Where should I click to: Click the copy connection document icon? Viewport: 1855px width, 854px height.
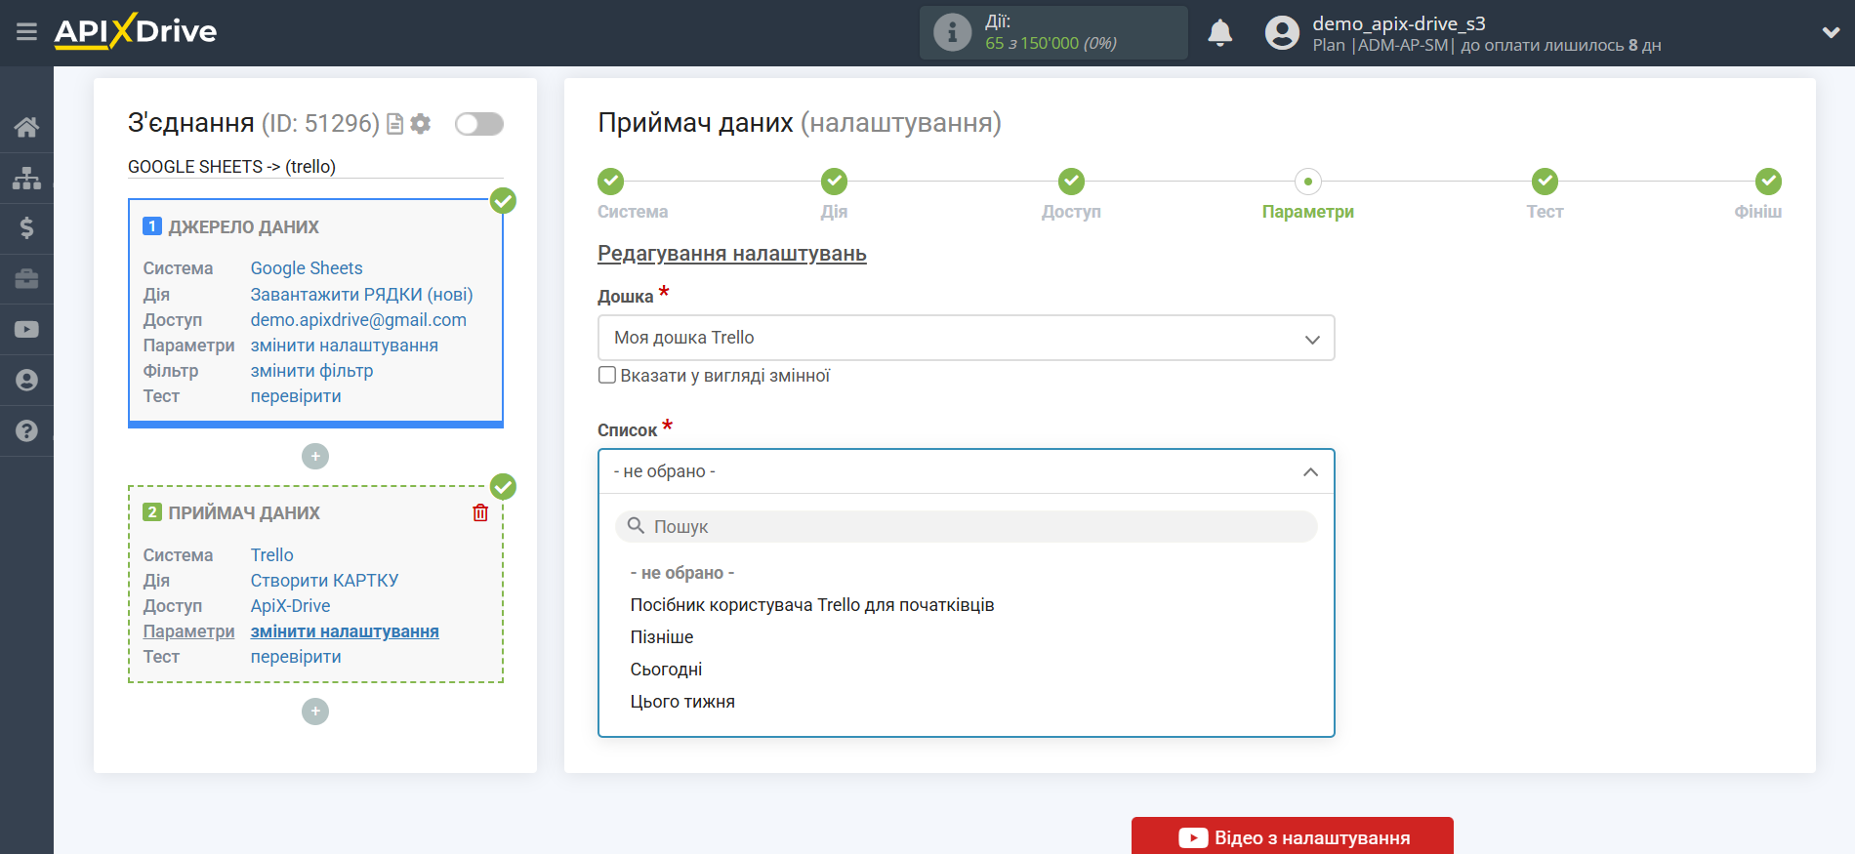(394, 124)
